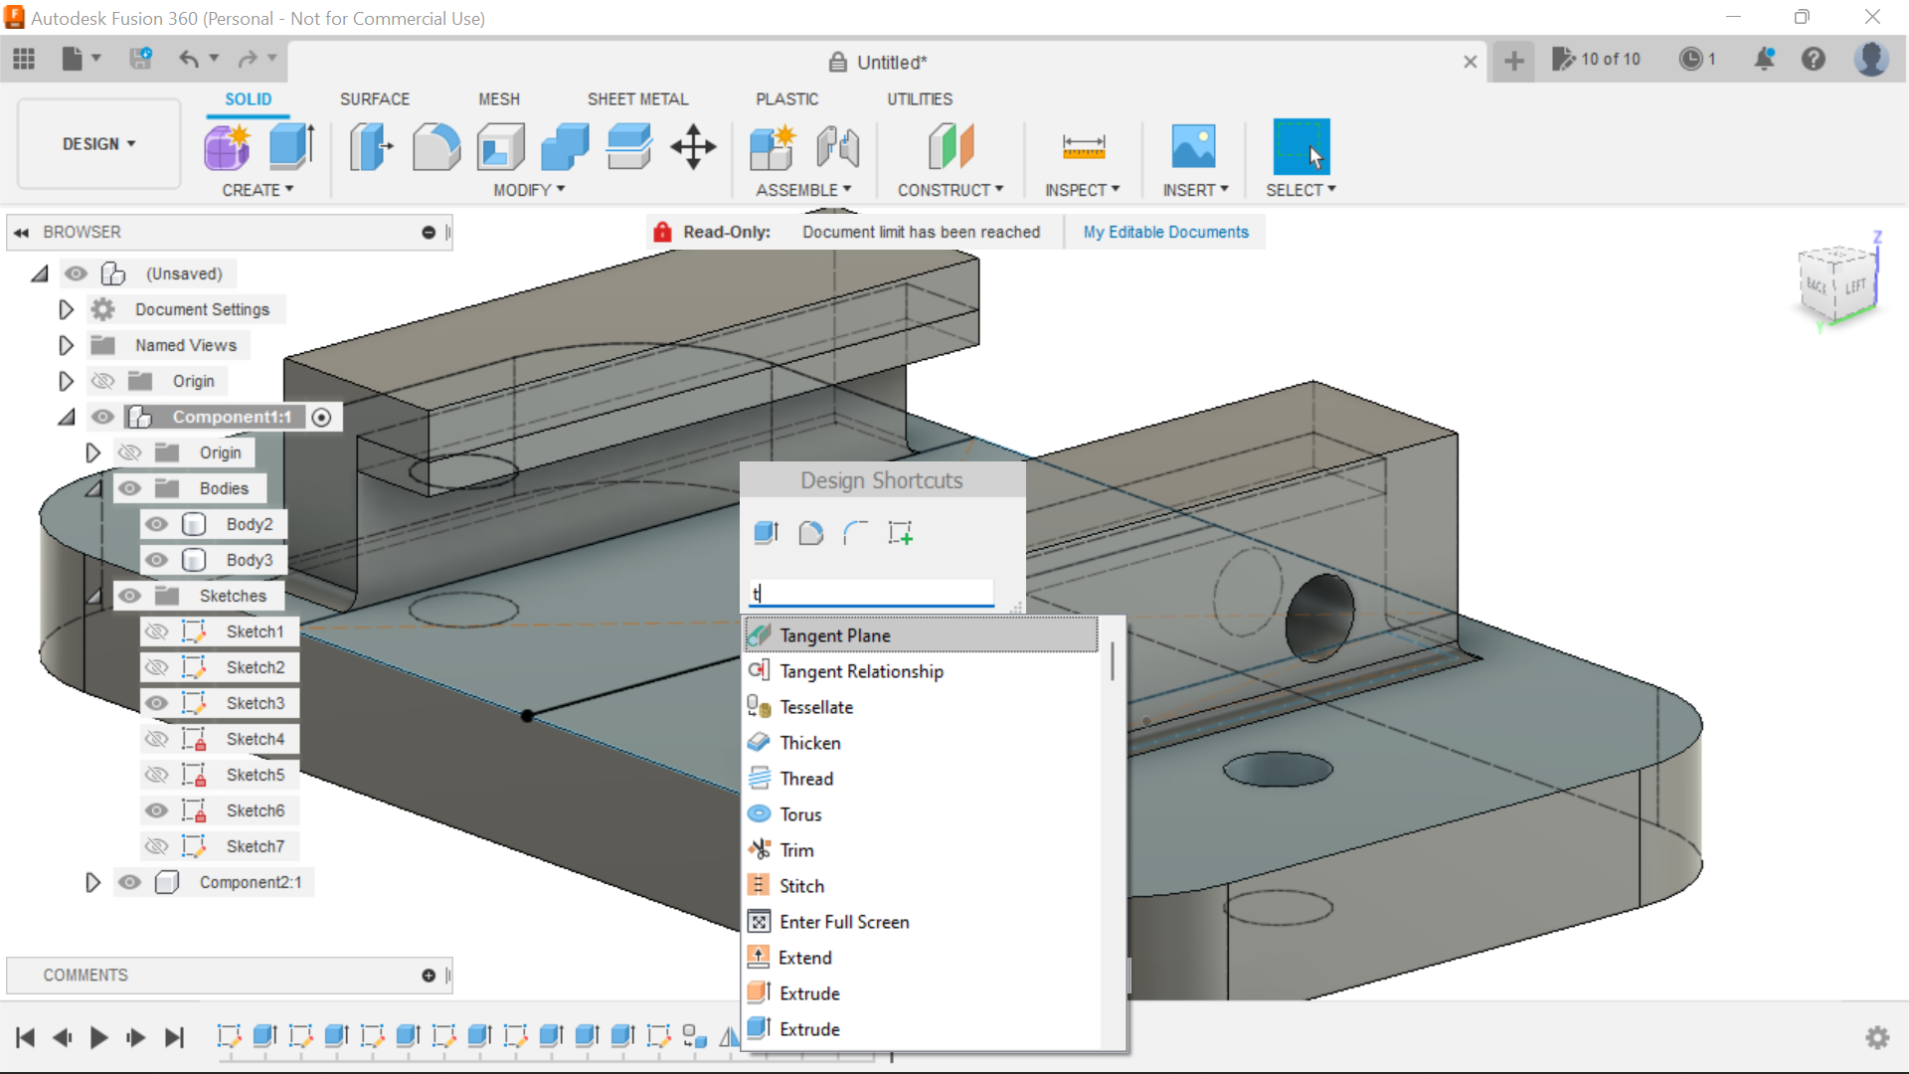Screen dimensions: 1909x1074
Task: Open notifications bell icon
Action: [x=1764, y=60]
